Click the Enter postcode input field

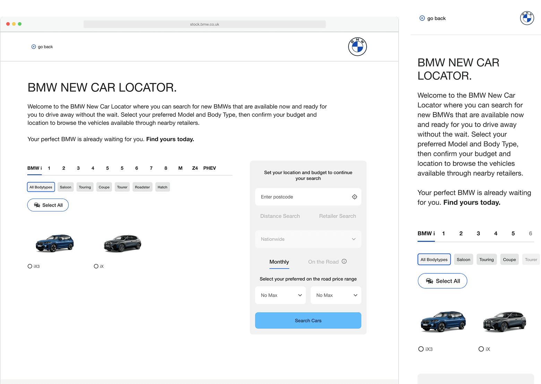tap(308, 197)
